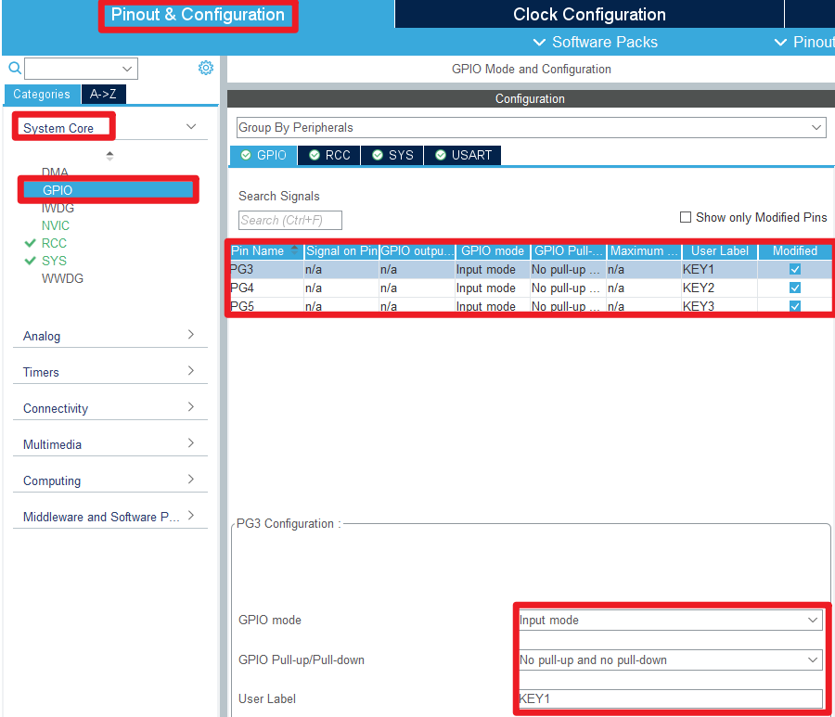Click the sort arrows above DMA
Viewport: 835px width, 717px height.
[110, 156]
